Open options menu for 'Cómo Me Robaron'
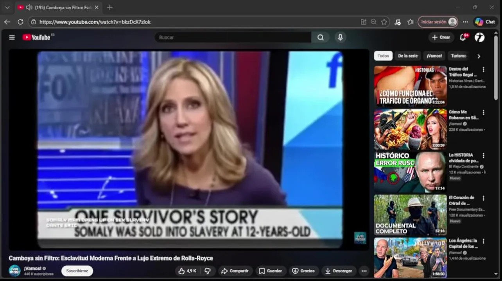 (x=483, y=112)
